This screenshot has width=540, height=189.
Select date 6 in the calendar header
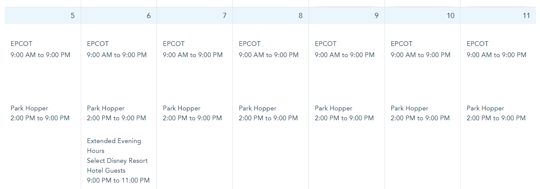(x=149, y=16)
